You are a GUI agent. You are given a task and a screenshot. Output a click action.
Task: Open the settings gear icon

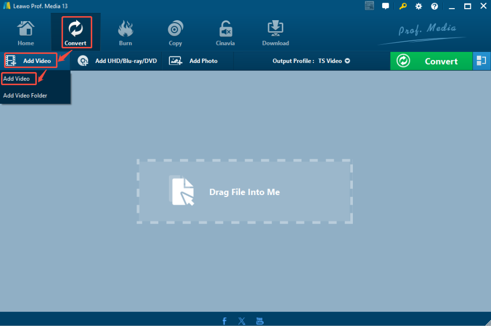418,6
